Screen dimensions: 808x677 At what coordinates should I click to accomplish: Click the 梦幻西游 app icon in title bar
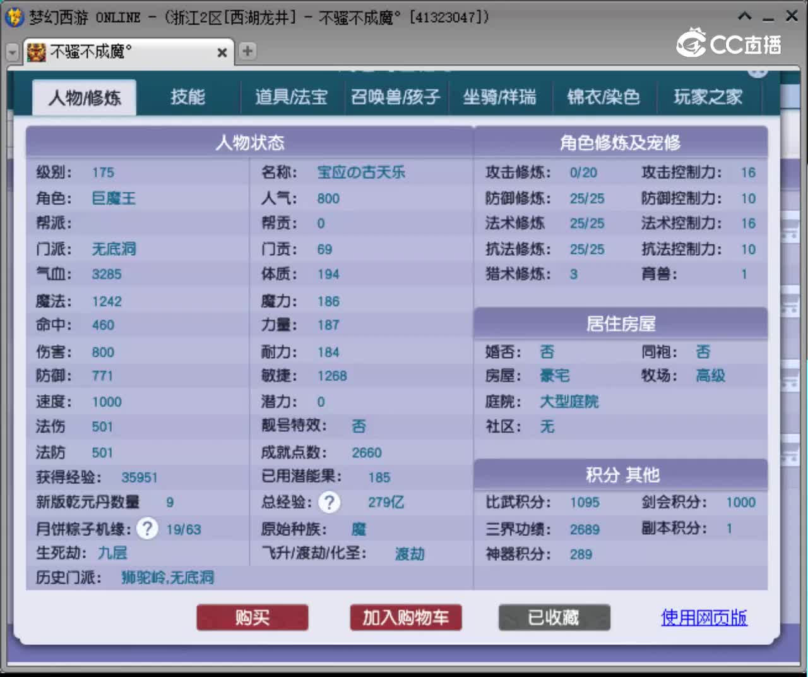pos(14,17)
